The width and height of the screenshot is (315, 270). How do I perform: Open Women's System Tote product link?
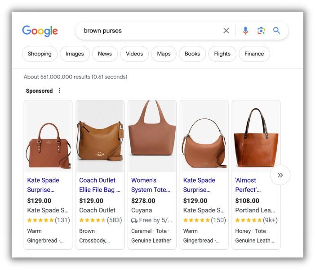(150, 185)
